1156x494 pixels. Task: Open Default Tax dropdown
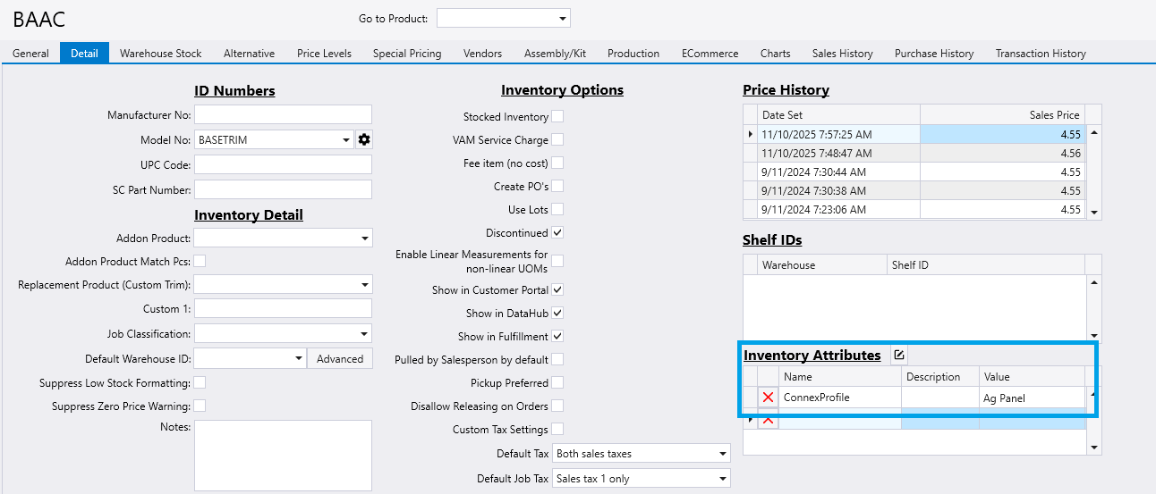tap(723, 454)
